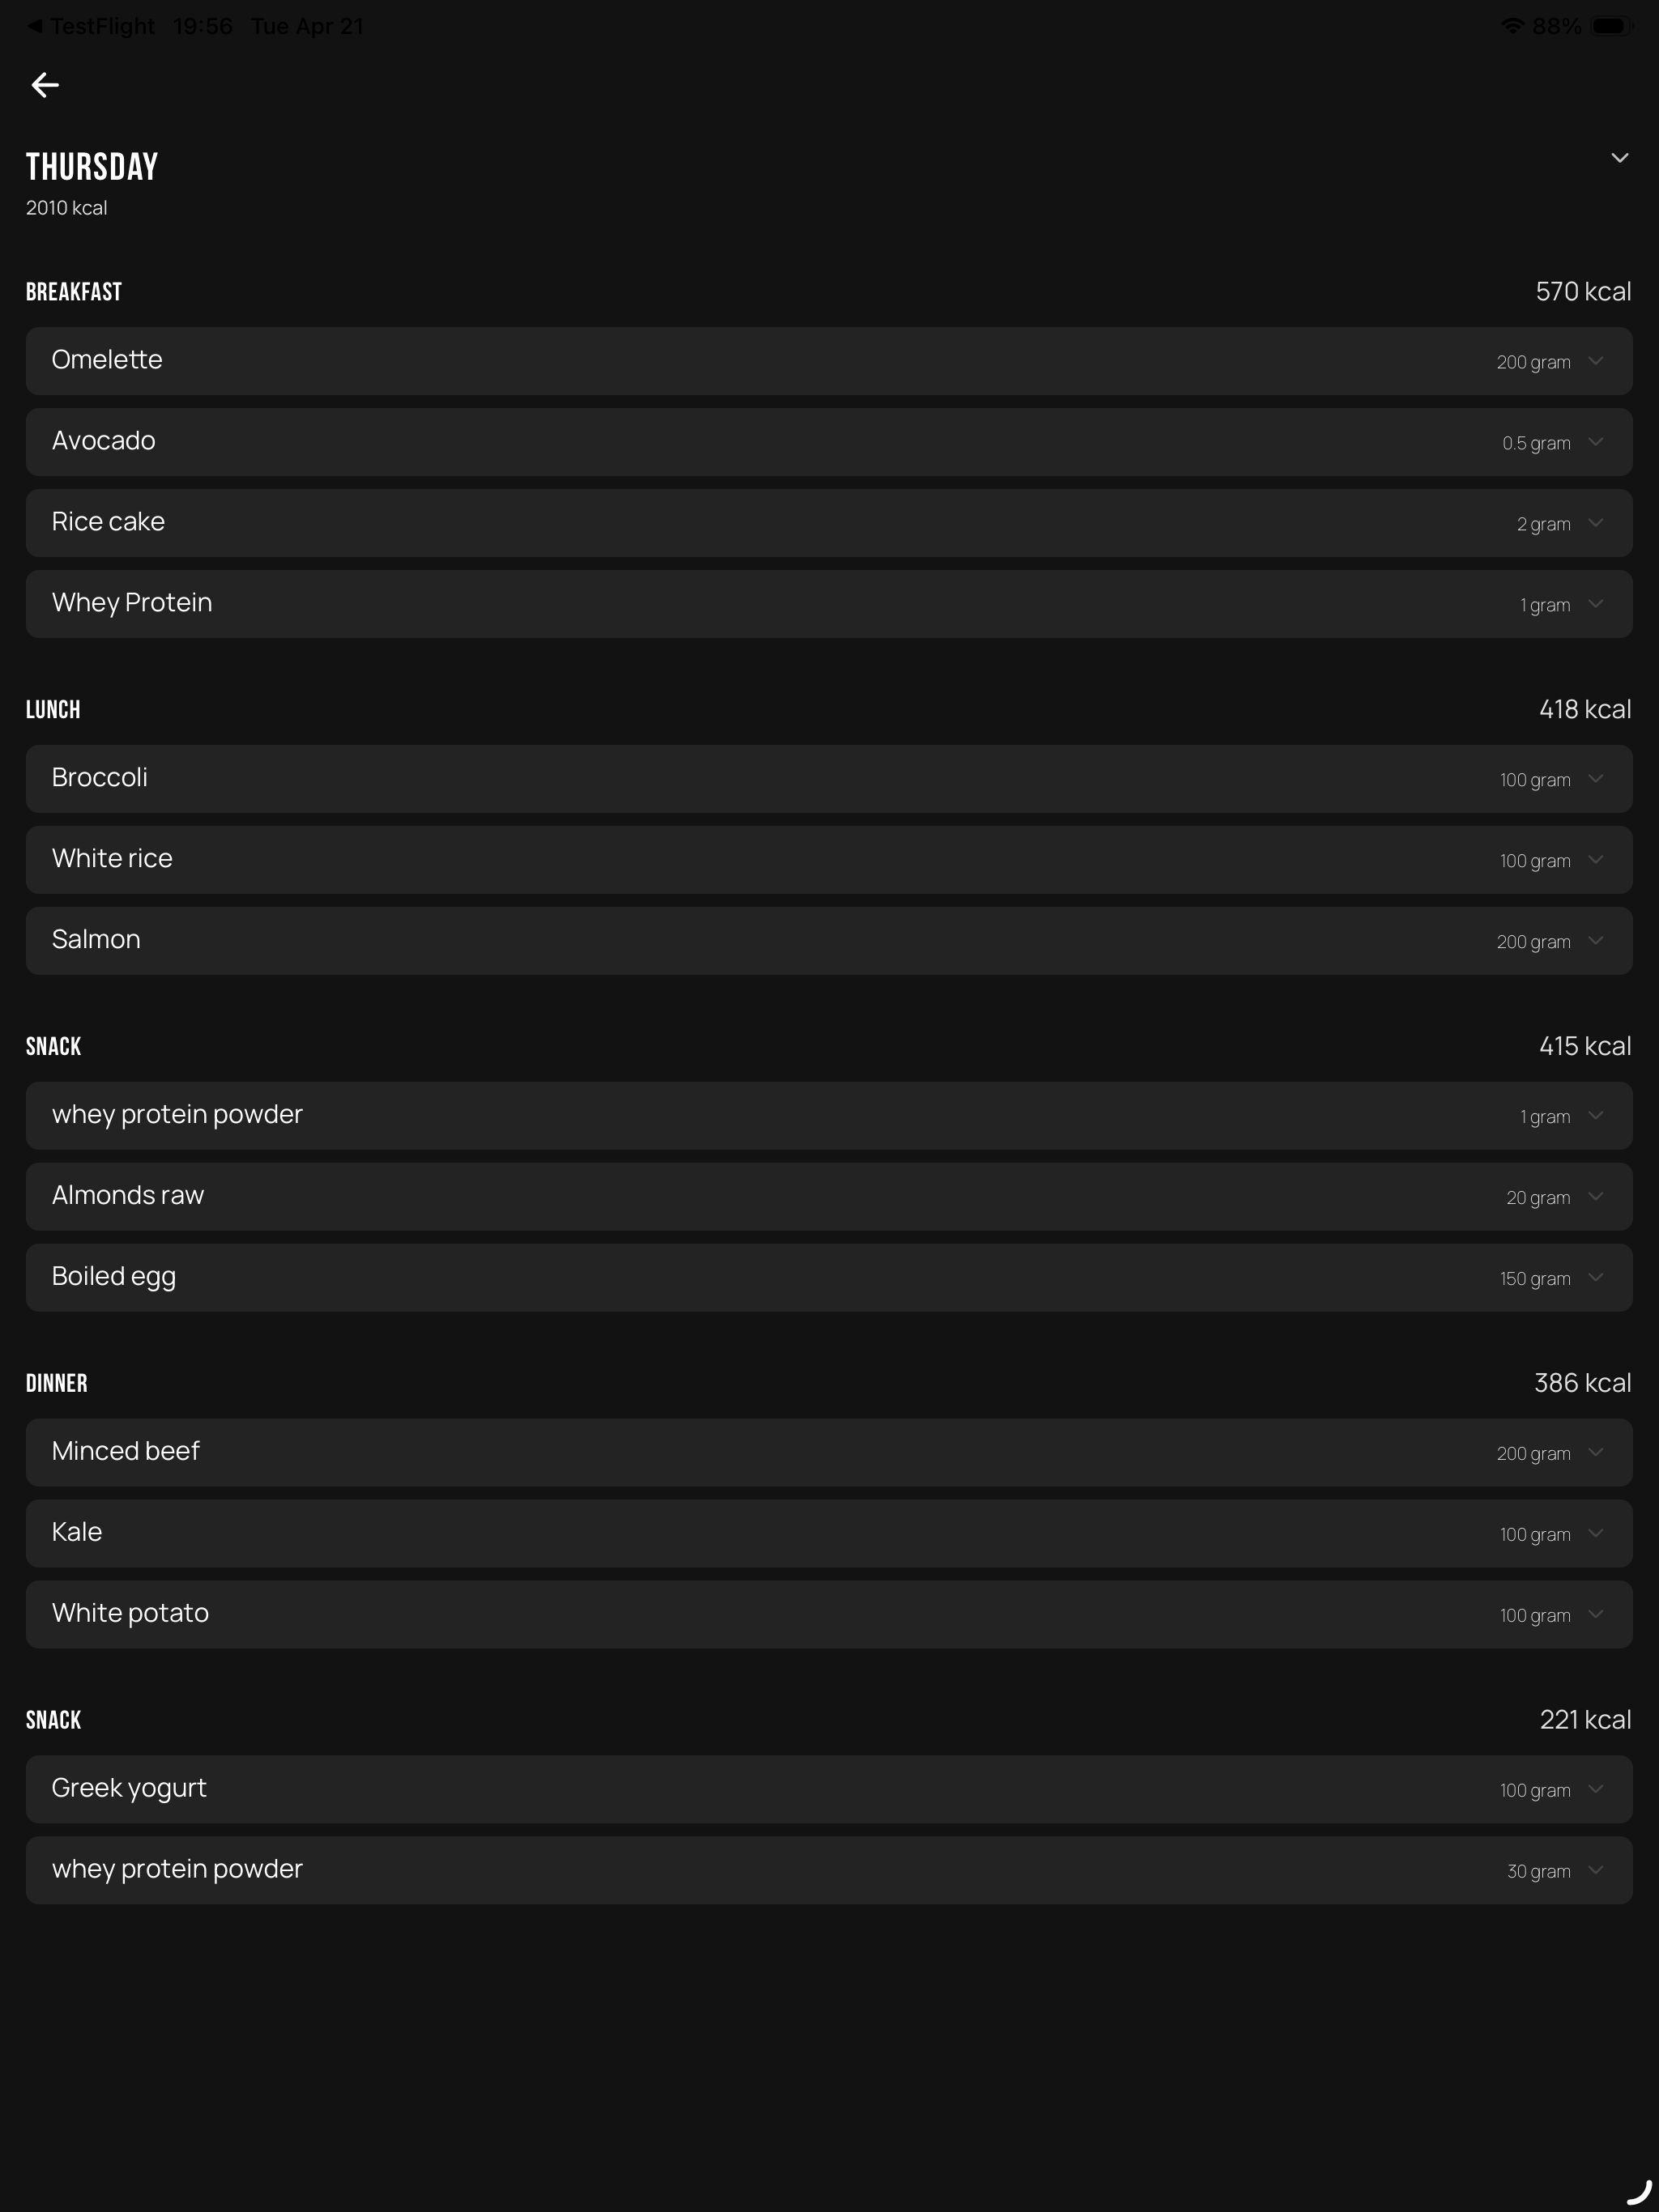Expand the White potato row chevron
This screenshot has height=2212, width=1659.
coord(1595,1615)
